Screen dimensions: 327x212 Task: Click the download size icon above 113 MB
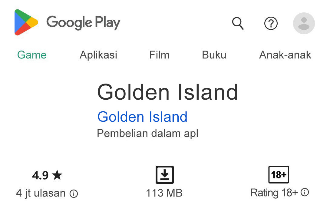tap(164, 175)
